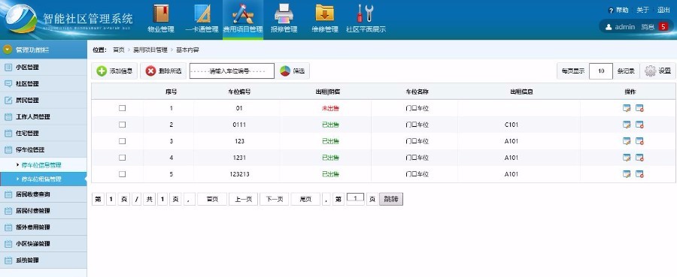This screenshot has width=677, height=277.
Task: Open 社区平面展示 tools icon
Action: [365, 14]
